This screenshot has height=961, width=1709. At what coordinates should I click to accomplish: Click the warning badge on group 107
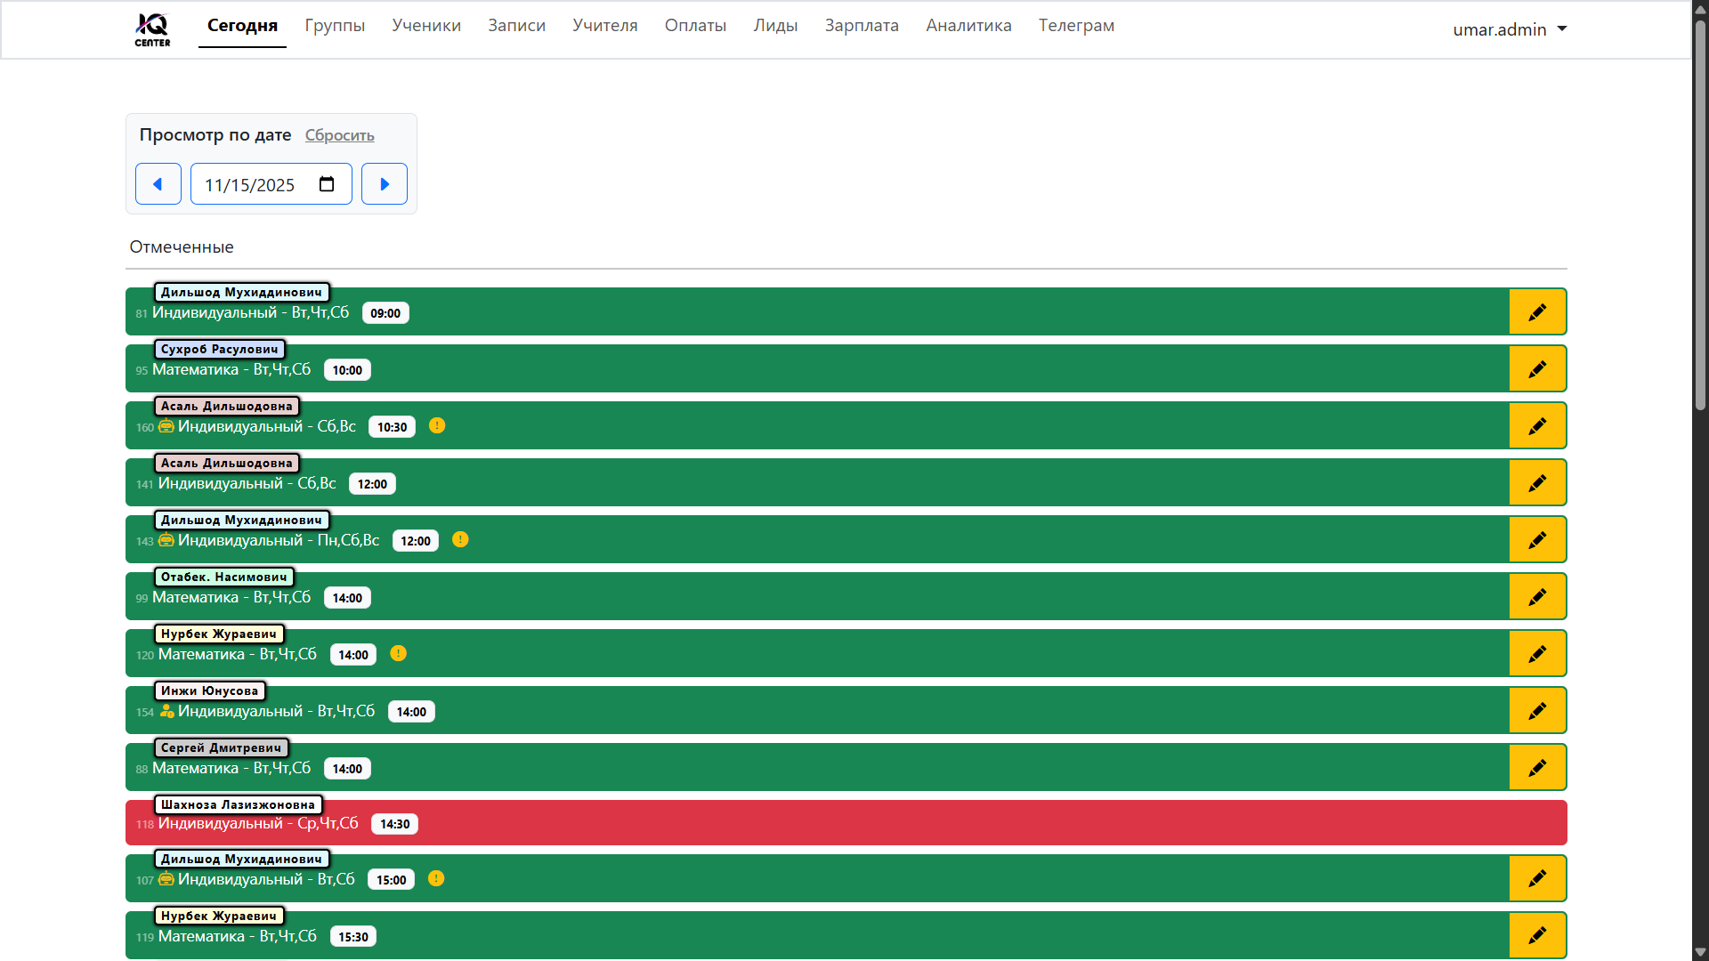436,879
